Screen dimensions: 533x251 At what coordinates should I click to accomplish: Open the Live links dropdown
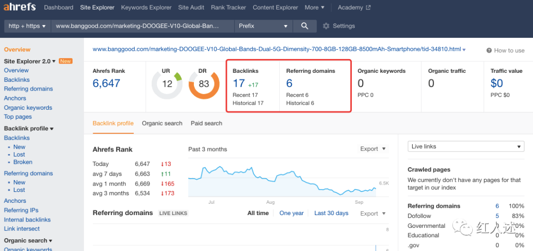(465, 147)
